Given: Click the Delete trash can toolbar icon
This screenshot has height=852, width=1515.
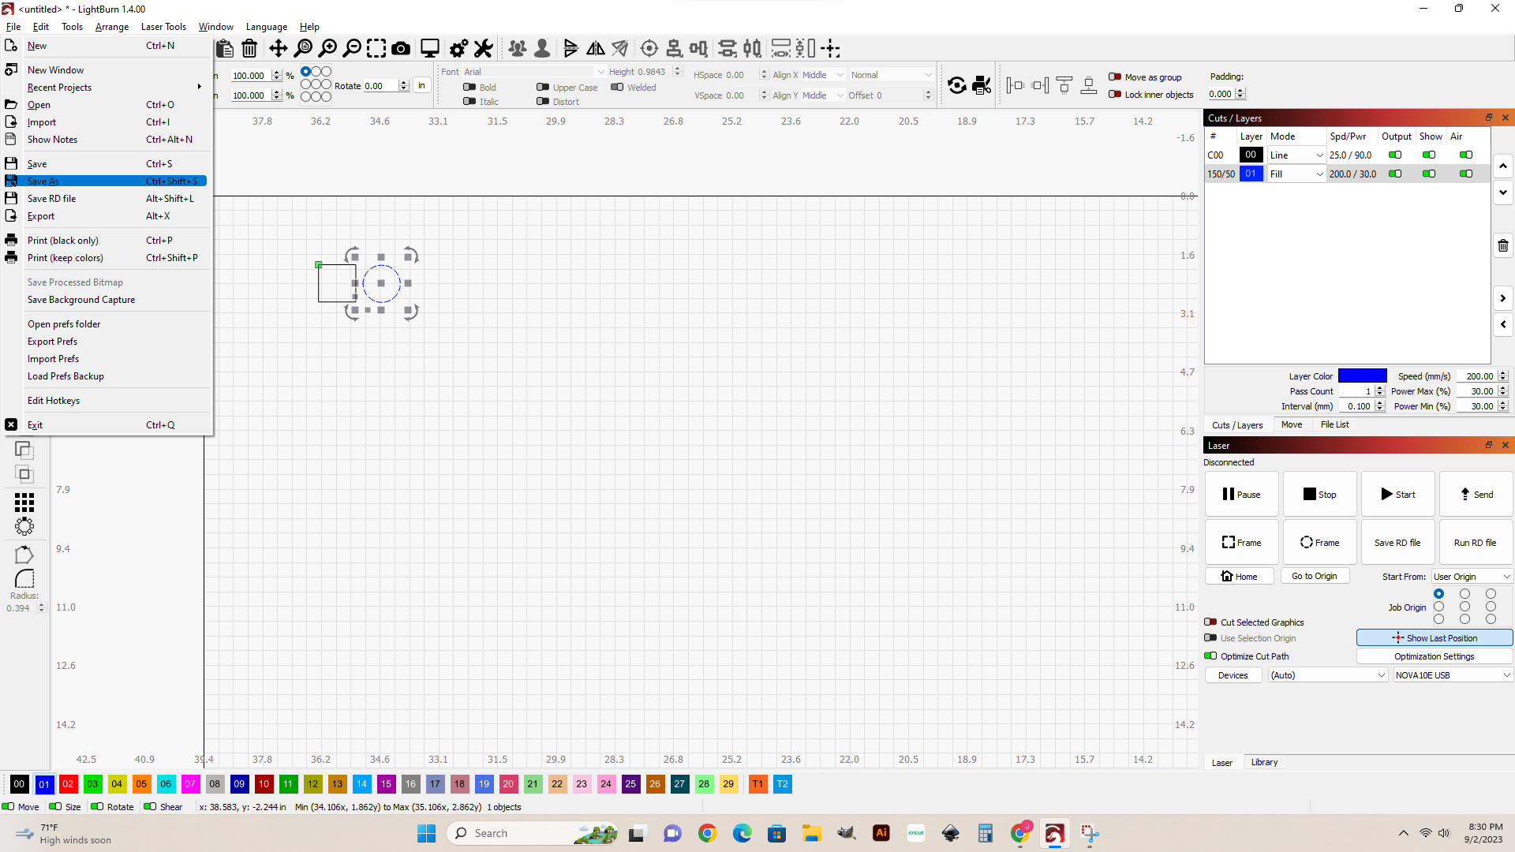Looking at the screenshot, I should 249,49.
